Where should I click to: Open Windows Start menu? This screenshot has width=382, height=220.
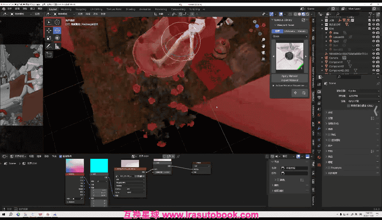coord(3,214)
